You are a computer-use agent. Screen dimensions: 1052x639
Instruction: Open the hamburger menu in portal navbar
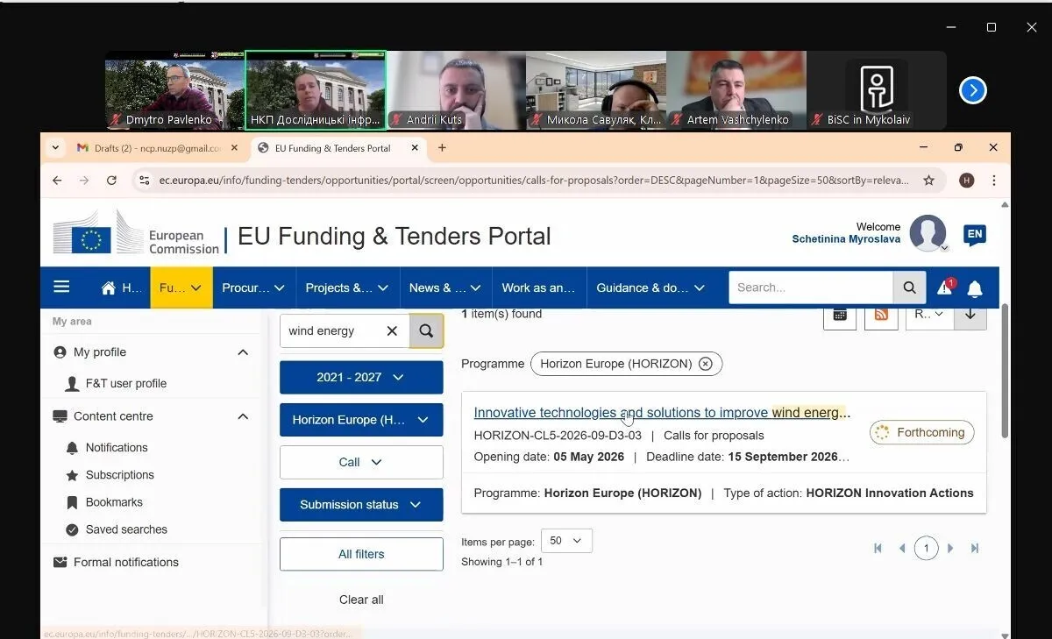coord(61,287)
